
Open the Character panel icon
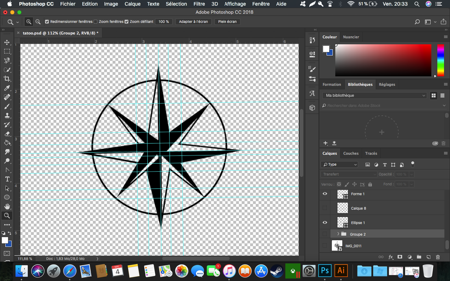(312, 94)
